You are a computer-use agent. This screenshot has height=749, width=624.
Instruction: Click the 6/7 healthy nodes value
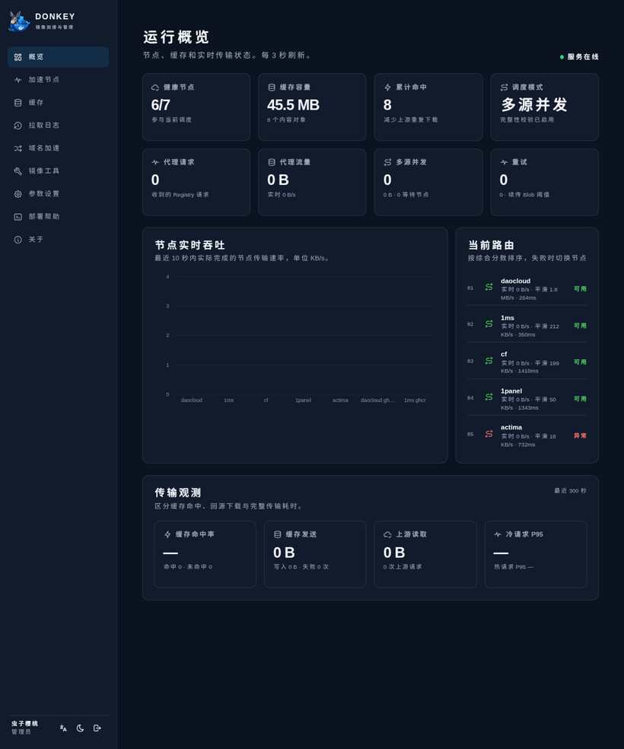tap(161, 104)
